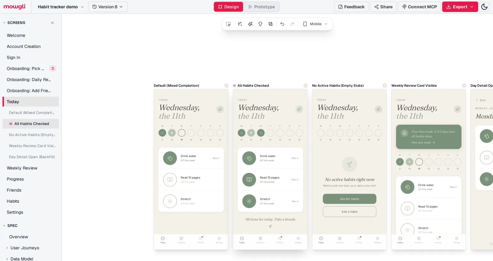Click the Share button
This screenshot has height=261, width=493.
(x=383, y=7)
